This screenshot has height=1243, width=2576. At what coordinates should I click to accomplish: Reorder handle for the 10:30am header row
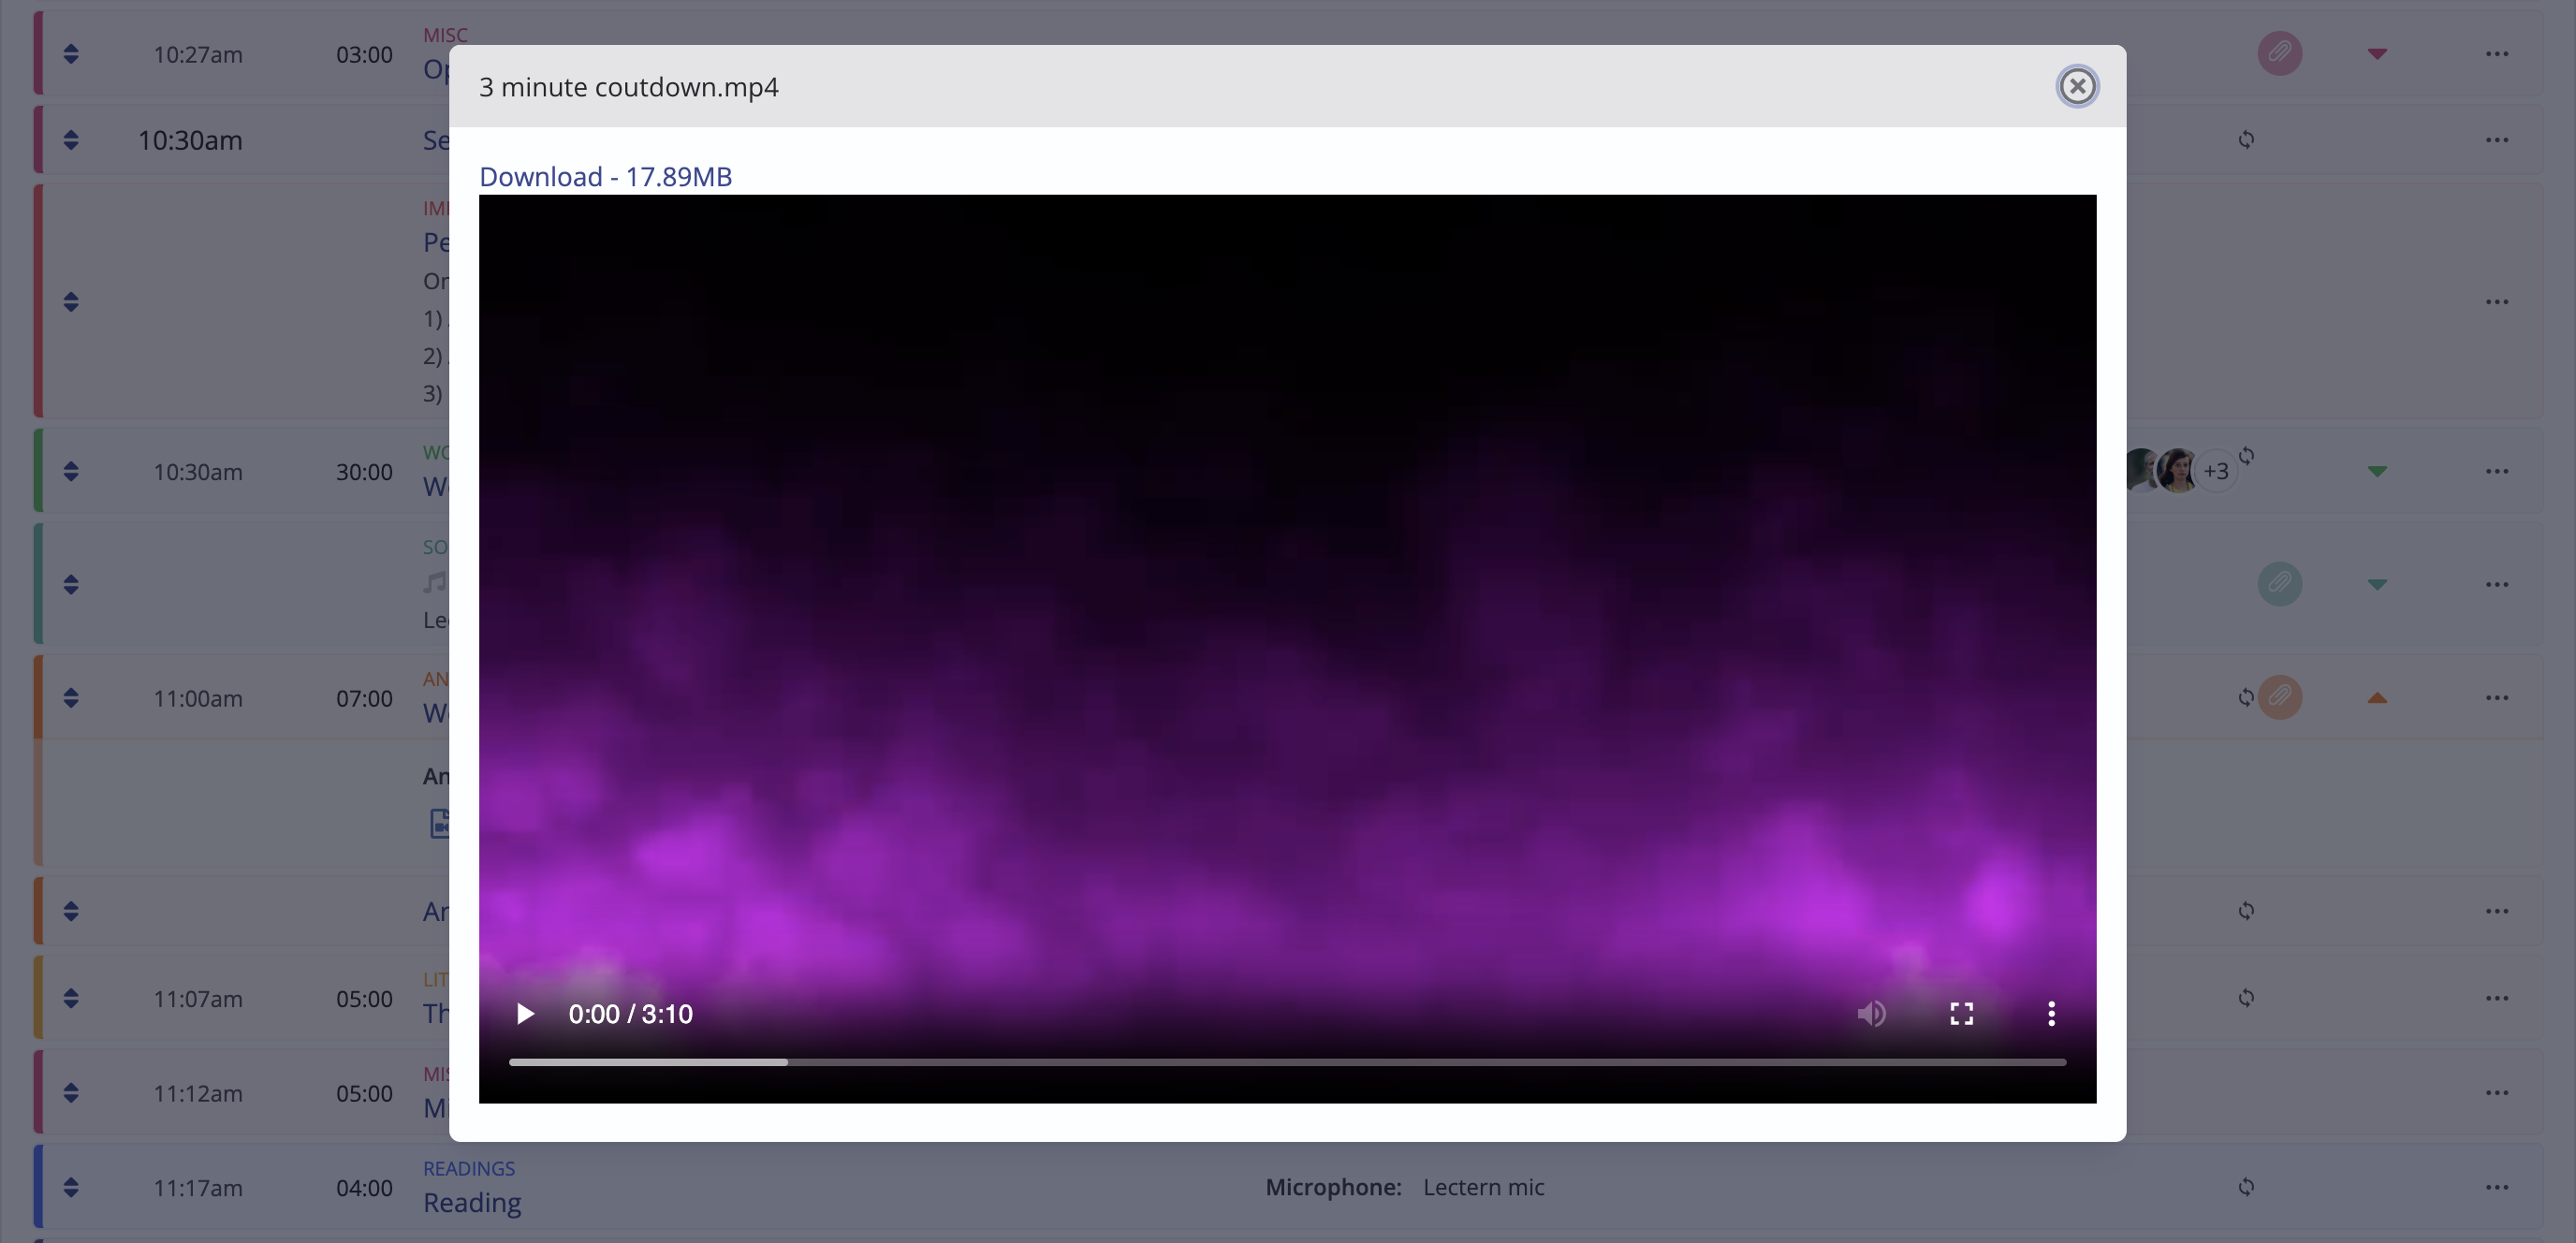point(71,140)
